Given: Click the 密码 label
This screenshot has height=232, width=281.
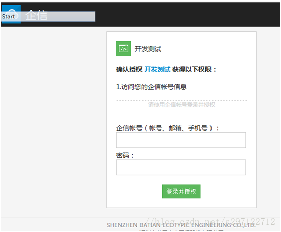Looking at the screenshot, I should 125,155.
